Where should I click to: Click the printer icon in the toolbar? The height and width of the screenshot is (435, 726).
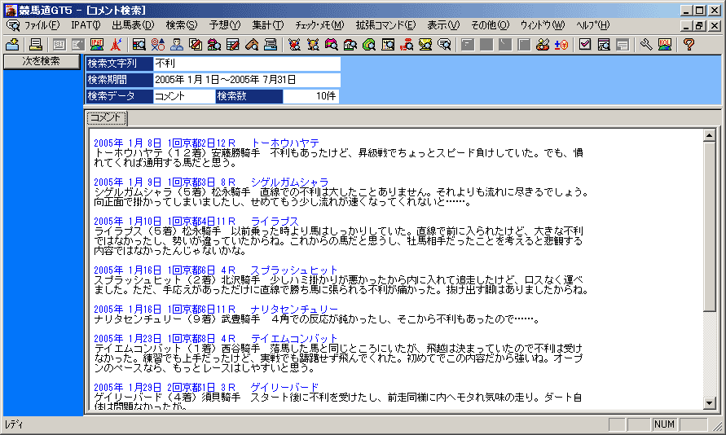(x=36, y=44)
